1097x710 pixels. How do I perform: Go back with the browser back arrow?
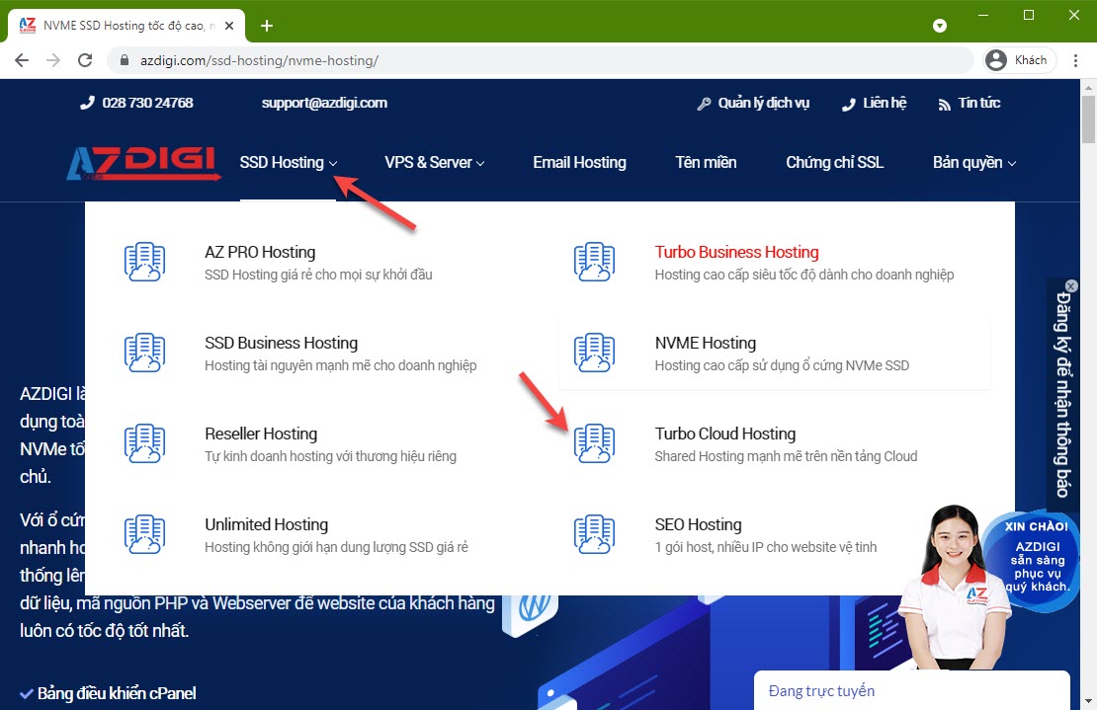(22, 61)
